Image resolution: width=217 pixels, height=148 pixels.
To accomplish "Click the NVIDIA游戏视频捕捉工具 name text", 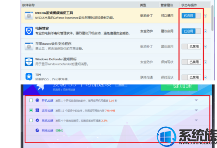I will (54, 13).
